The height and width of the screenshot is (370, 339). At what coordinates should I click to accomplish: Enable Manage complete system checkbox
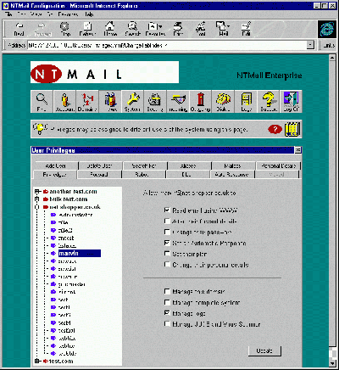tap(167, 302)
